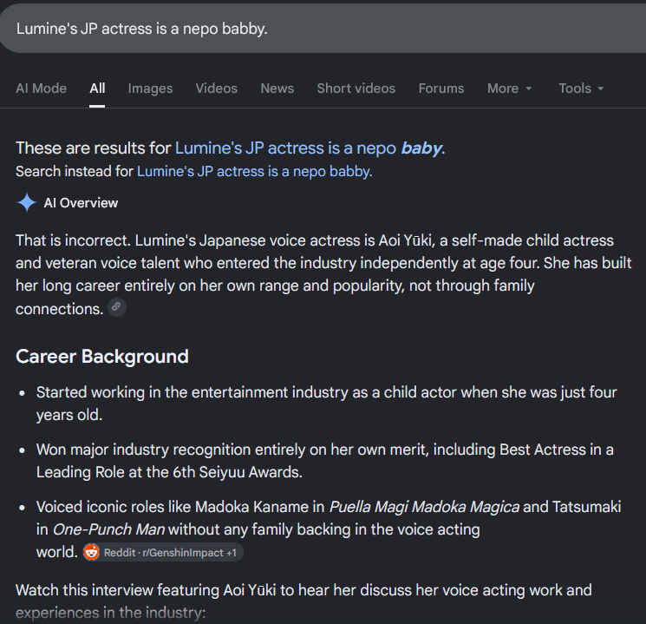Select the All results tab

click(x=97, y=89)
